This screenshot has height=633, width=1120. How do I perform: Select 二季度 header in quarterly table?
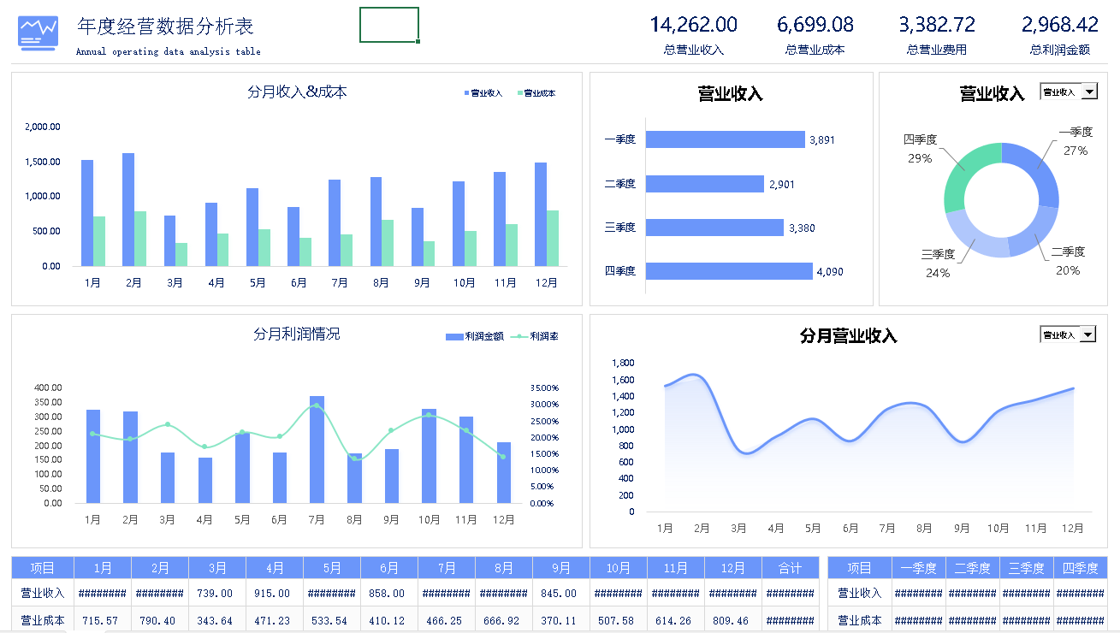pos(972,568)
